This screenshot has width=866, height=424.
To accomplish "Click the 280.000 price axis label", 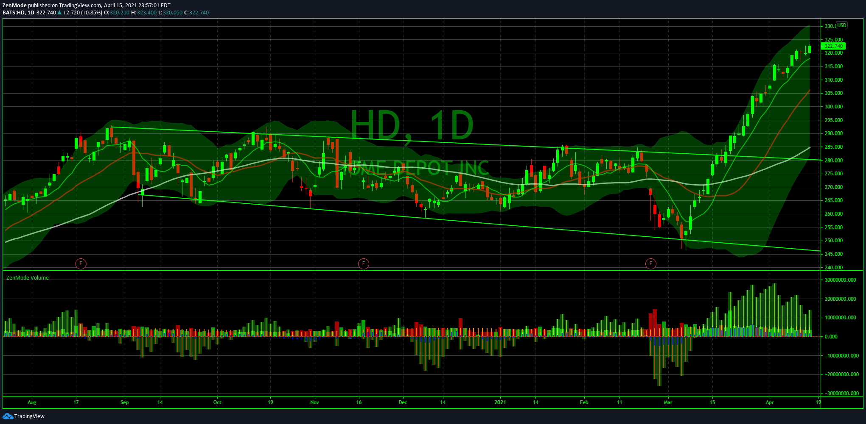I will tap(834, 161).
